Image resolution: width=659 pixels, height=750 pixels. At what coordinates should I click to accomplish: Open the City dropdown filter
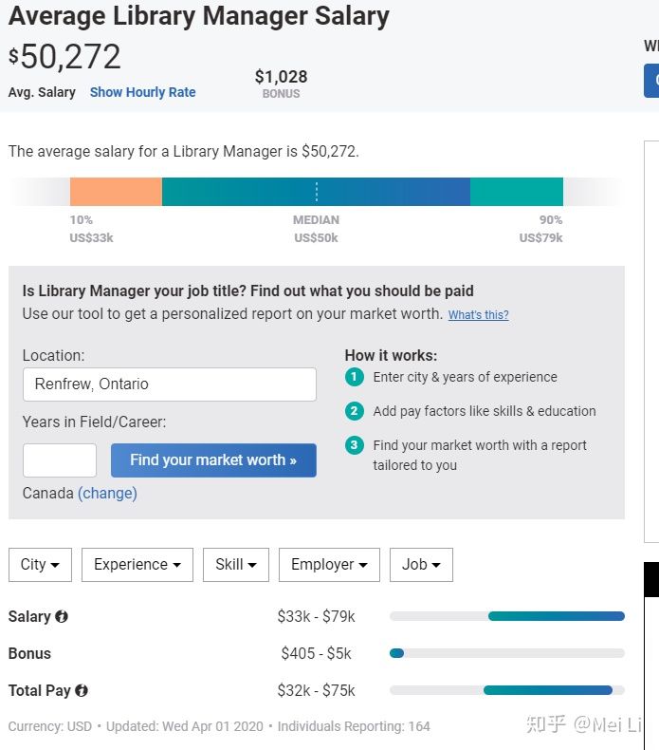40,565
